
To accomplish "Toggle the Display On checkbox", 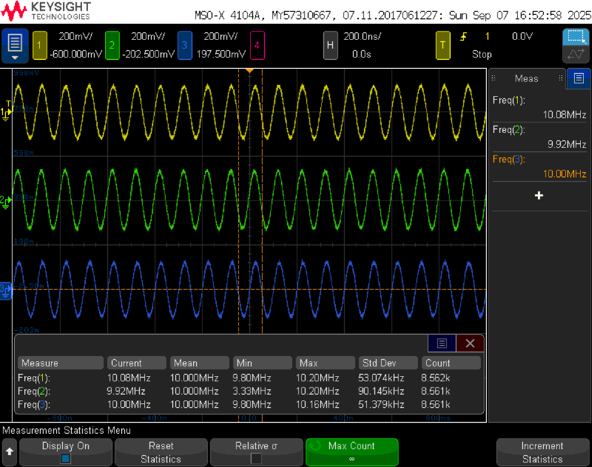I will (x=66, y=459).
